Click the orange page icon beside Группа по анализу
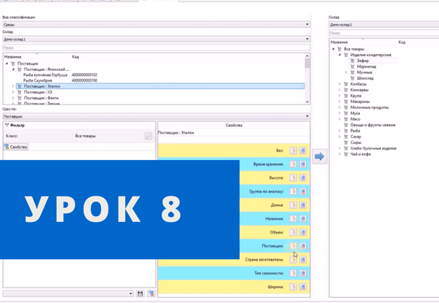 pyautogui.click(x=293, y=191)
